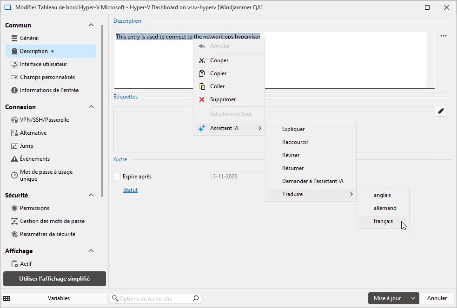The image size is (457, 308).
Task: Open the three-dots menu beside description
Action: tap(443, 36)
